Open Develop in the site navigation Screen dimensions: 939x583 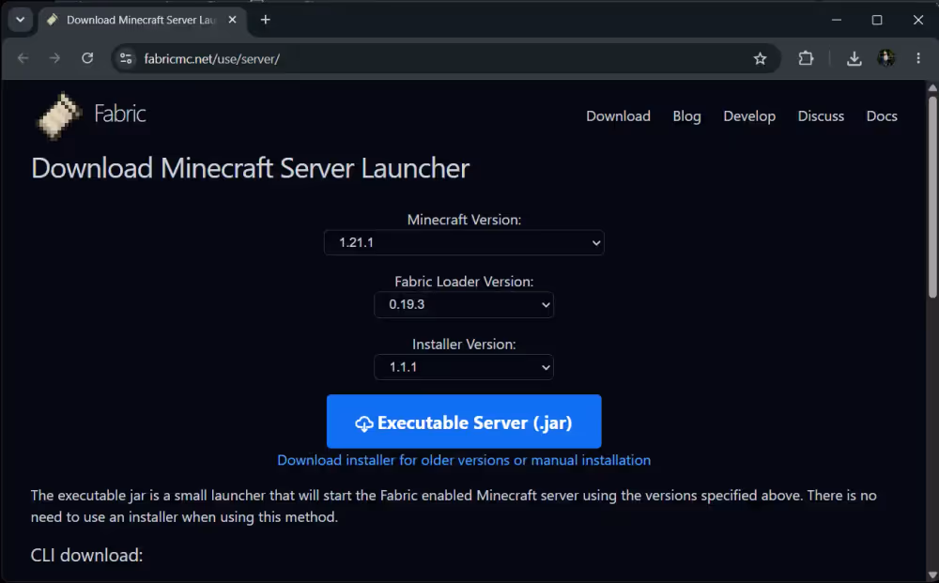point(749,116)
